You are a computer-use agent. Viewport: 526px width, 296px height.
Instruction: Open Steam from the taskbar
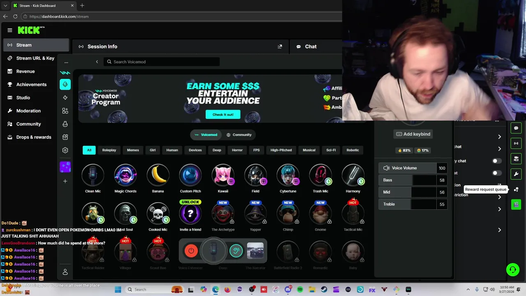tap(324, 289)
